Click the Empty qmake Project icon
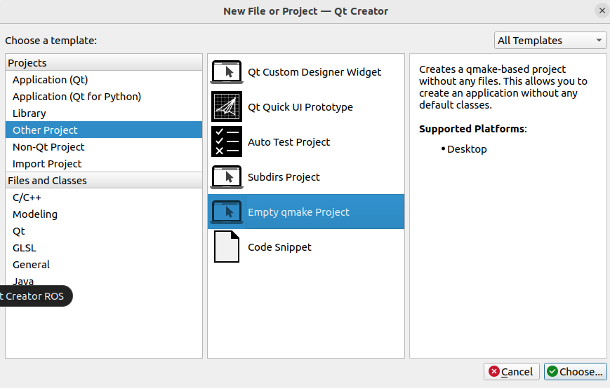The width and height of the screenshot is (610, 388). pos(227,212)
